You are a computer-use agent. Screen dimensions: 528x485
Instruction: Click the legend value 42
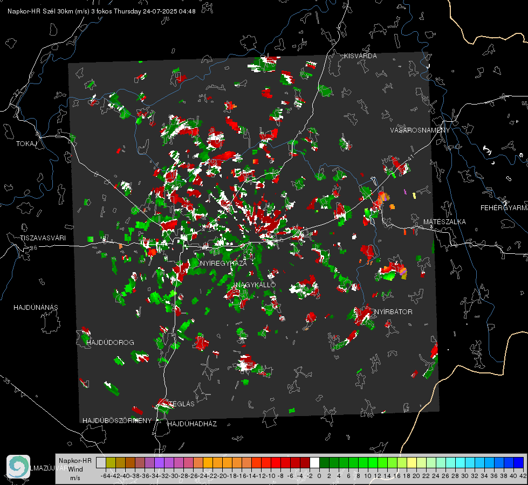[x=523, y=476]
